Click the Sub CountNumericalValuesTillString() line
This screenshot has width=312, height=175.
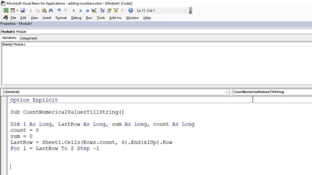pos(67,112)
